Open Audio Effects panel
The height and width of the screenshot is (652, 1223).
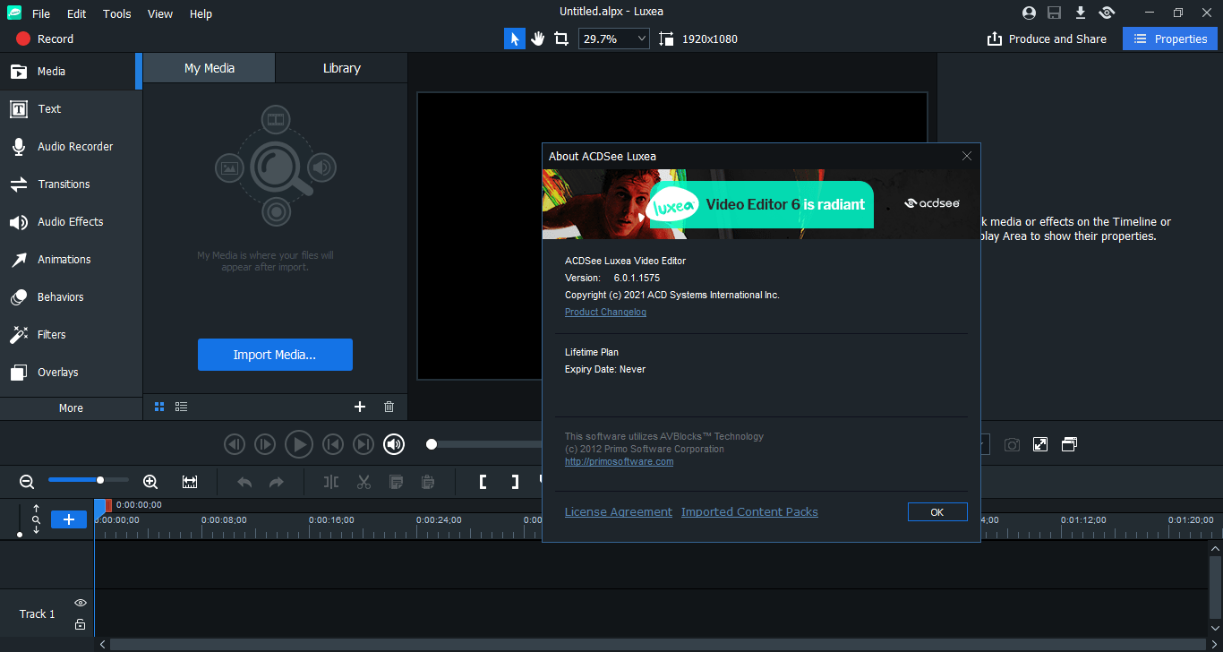[x=71, y=222]
